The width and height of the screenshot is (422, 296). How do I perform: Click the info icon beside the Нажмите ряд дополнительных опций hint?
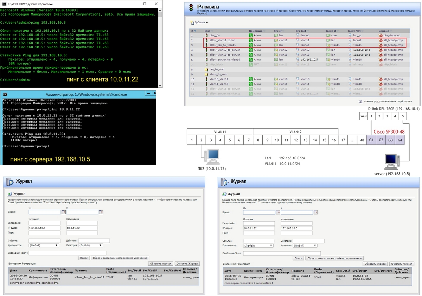pyautogui.click(x=360, y=101)
